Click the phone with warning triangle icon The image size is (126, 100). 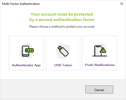pos(100,51)
